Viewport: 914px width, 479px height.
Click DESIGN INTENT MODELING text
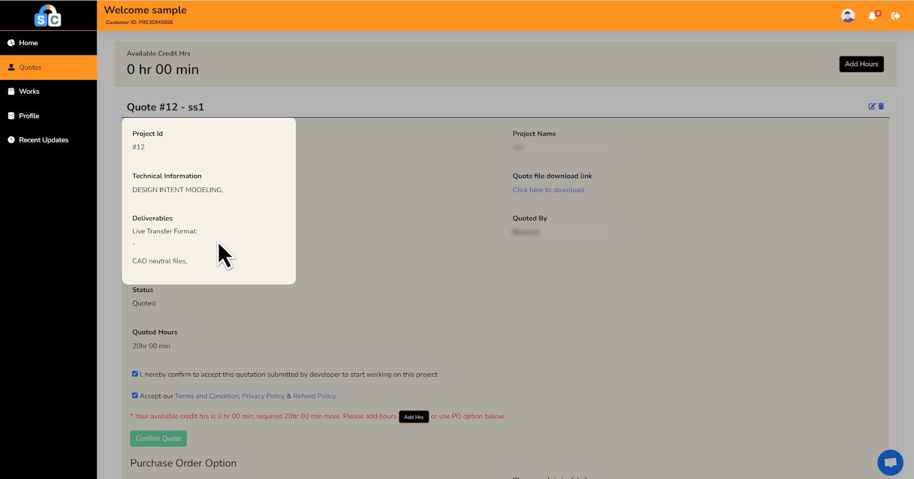178,190
